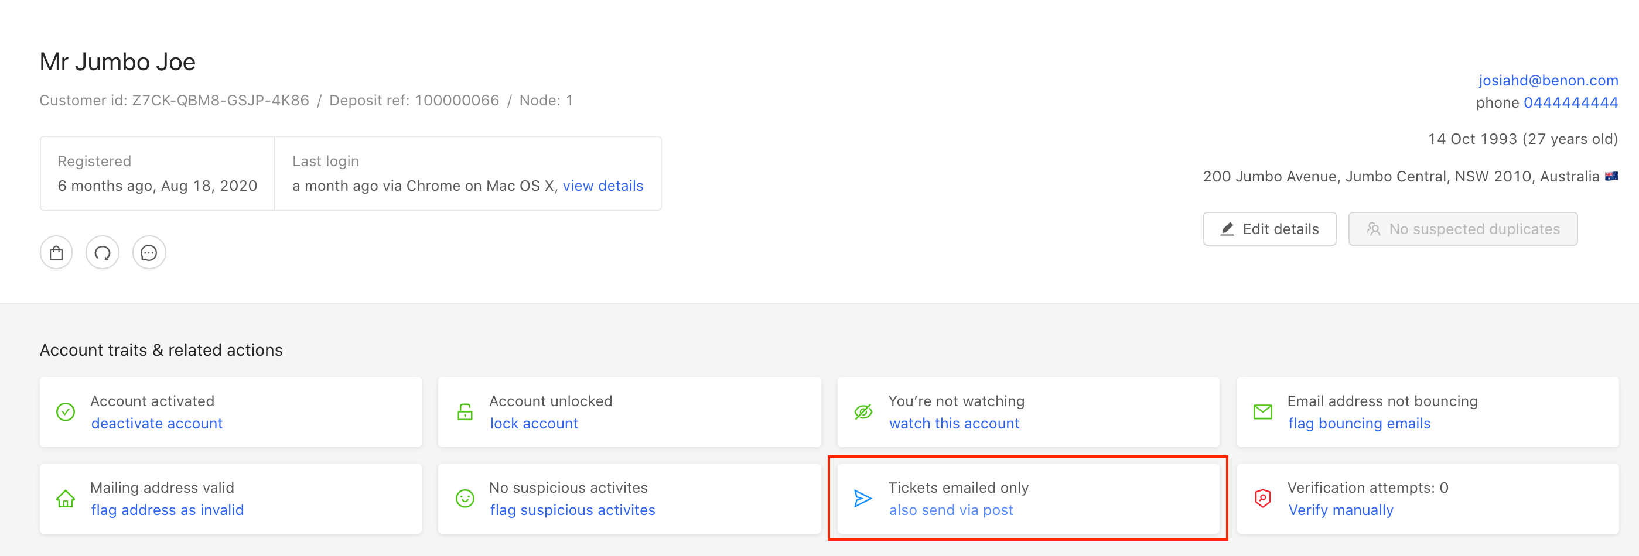This screenshot has height=556, width=1639.
Task: Click the josiahd@benon.com email link
Action: click(1548, 80)
